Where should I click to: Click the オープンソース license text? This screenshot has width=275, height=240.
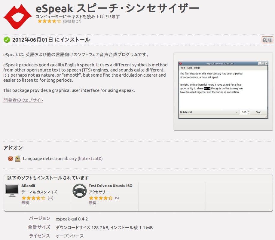pos(69,236)
